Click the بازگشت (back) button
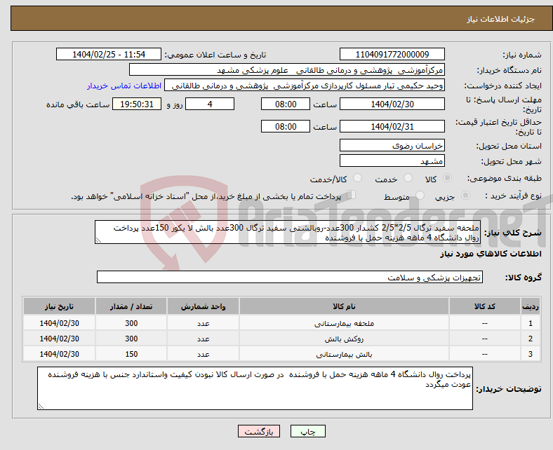 point(258,431)
